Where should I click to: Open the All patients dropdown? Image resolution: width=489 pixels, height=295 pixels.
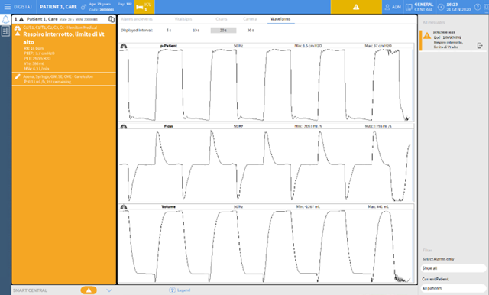(453, 288)
